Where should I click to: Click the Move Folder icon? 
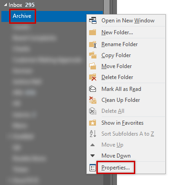pyautogui.click(x=93, y=66)
